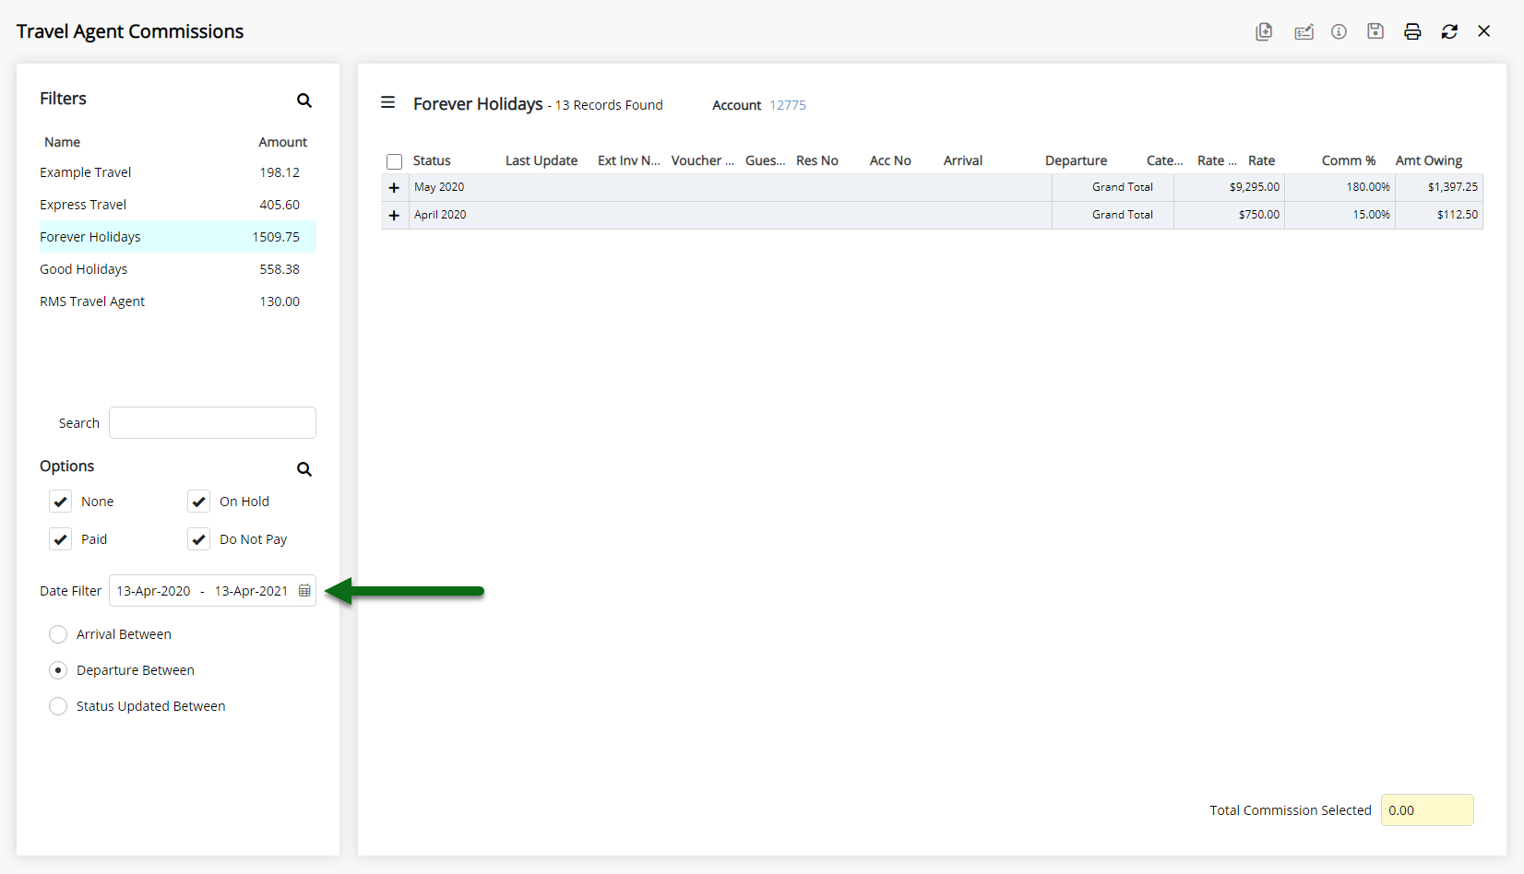Click the save disk icon
This screenshot has width=1524, height=874.
pos(1375,31)
